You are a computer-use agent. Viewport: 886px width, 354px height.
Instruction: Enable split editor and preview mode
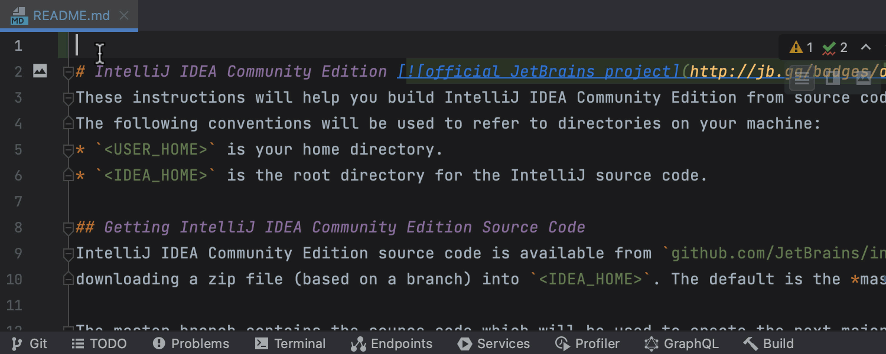(x=833, y=78)
